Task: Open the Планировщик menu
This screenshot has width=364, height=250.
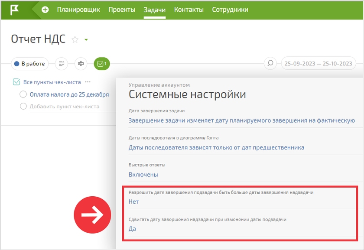Action: point(78,10)
